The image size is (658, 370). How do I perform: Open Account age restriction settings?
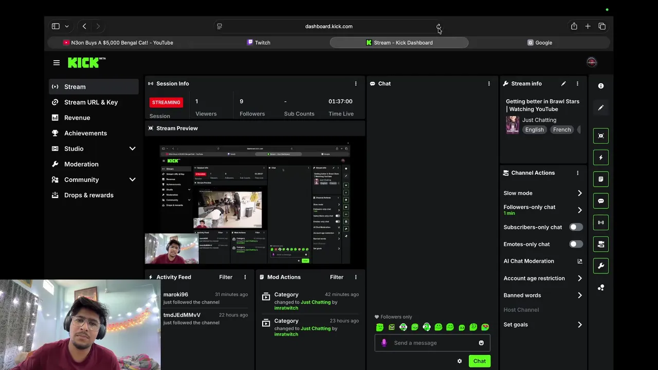tap(543, 279)
